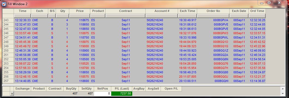The width and height of the screenshot is (289, 98).
Task: Click the Exch Date column header
Action: (239, 11)
